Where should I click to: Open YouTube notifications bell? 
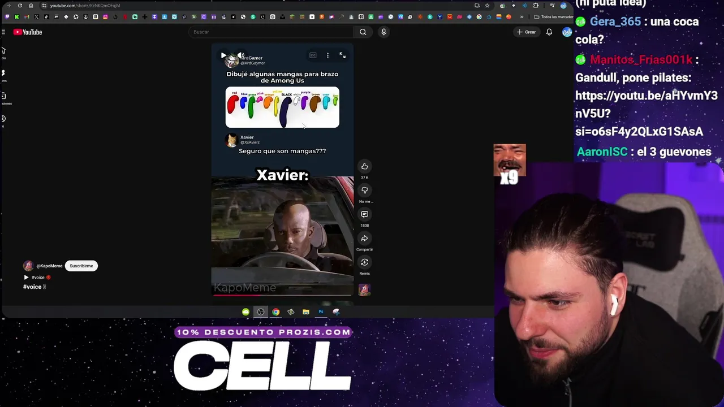[x=549, y=32]
